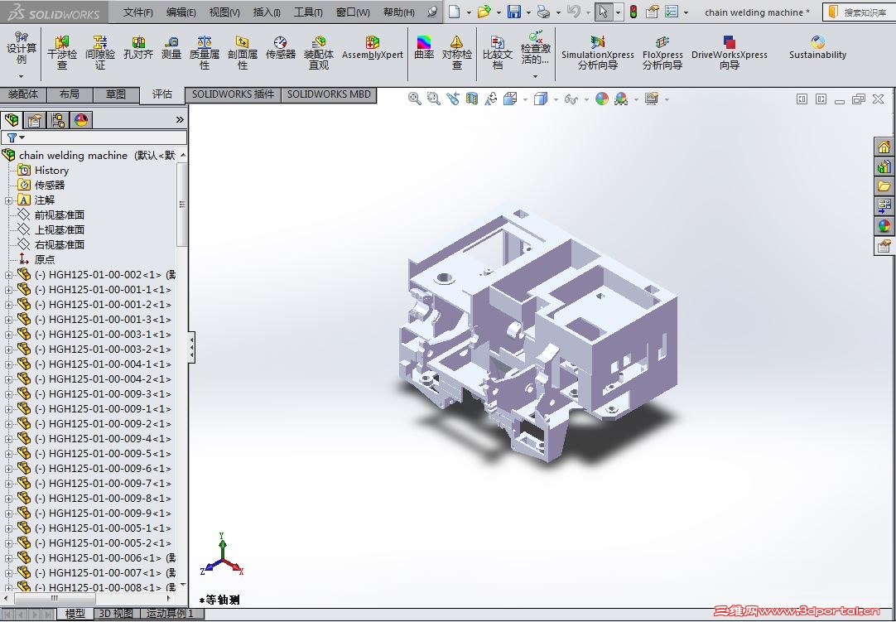Open the Design Library task pane tab
This screenshot has width=896, height=622.
tap(884, 166)
